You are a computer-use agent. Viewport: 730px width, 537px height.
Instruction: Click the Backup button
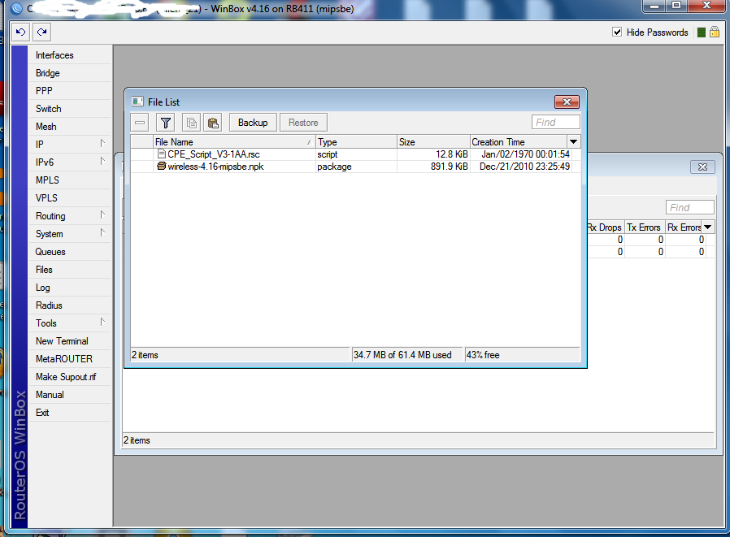tap(253, 123)
